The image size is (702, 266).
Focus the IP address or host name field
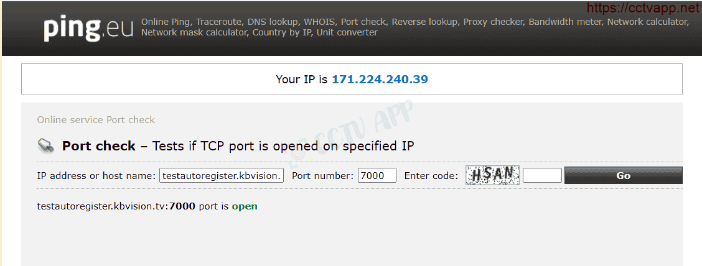[x=222, y=176]
